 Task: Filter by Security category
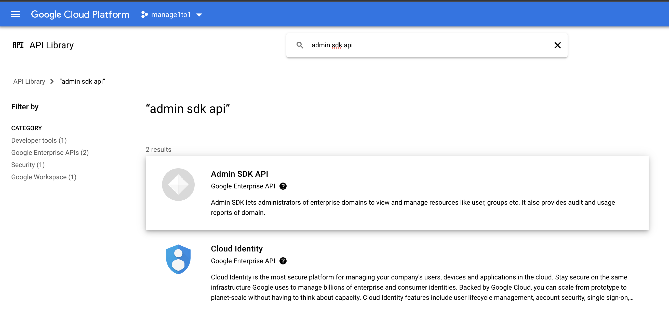pyautogui.click(x=28, y=165)
